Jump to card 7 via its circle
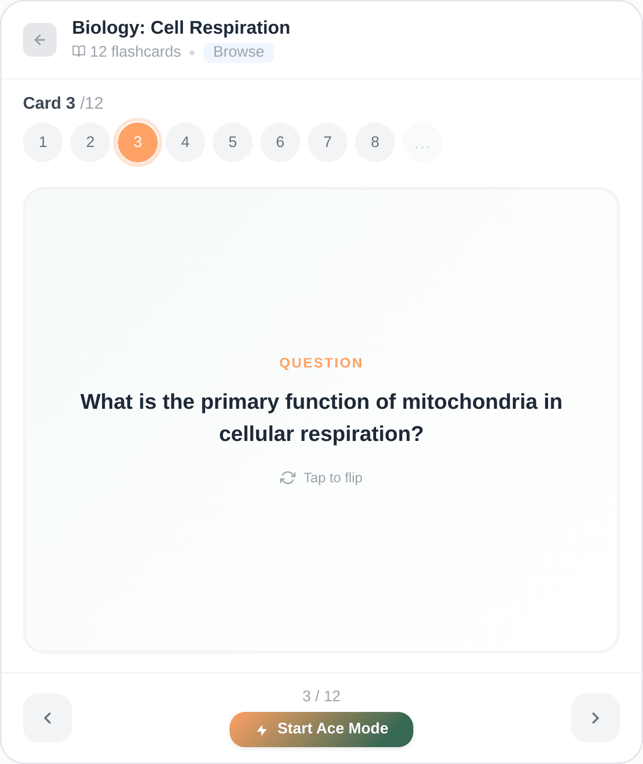This screenshot has width=643, height=764. [x=327, y=142]
